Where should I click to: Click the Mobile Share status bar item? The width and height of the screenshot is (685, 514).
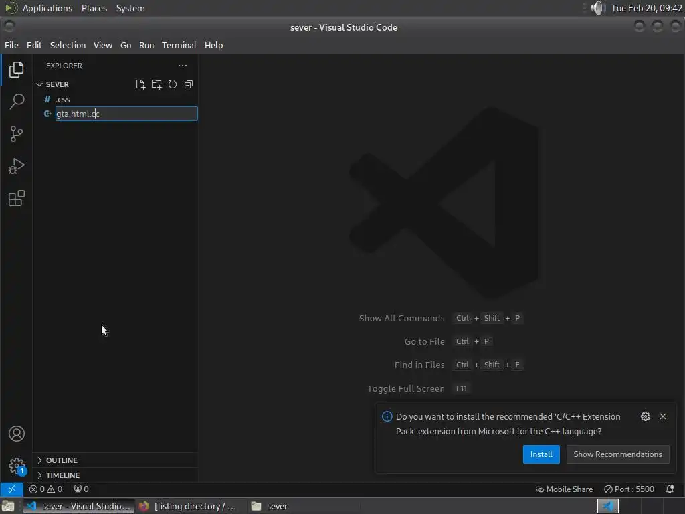564,489
